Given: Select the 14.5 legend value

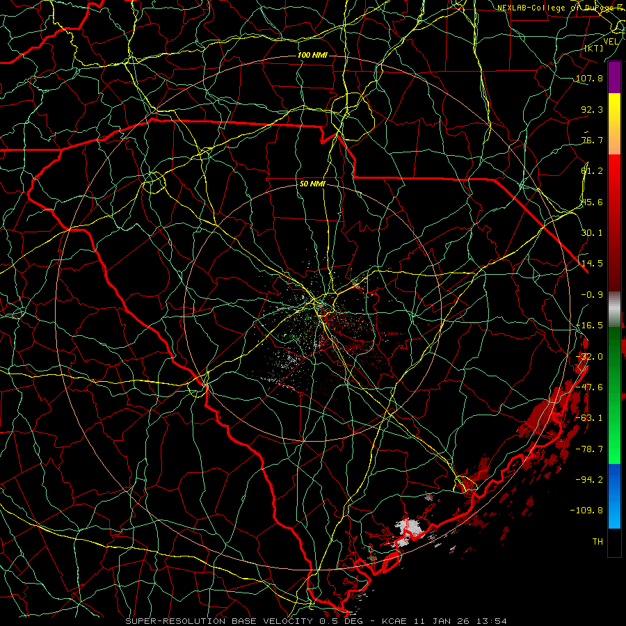Looking at the screenshot, I should 592,264.
